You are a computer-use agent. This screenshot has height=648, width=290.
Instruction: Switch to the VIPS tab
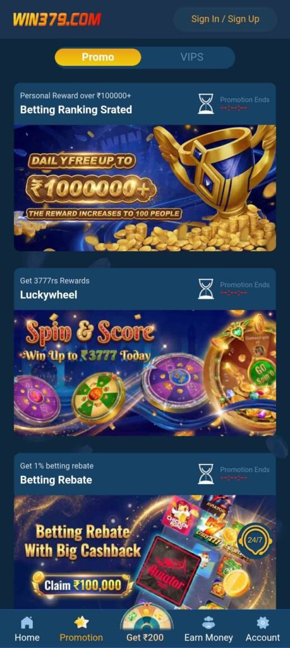[x=192, y=57]
